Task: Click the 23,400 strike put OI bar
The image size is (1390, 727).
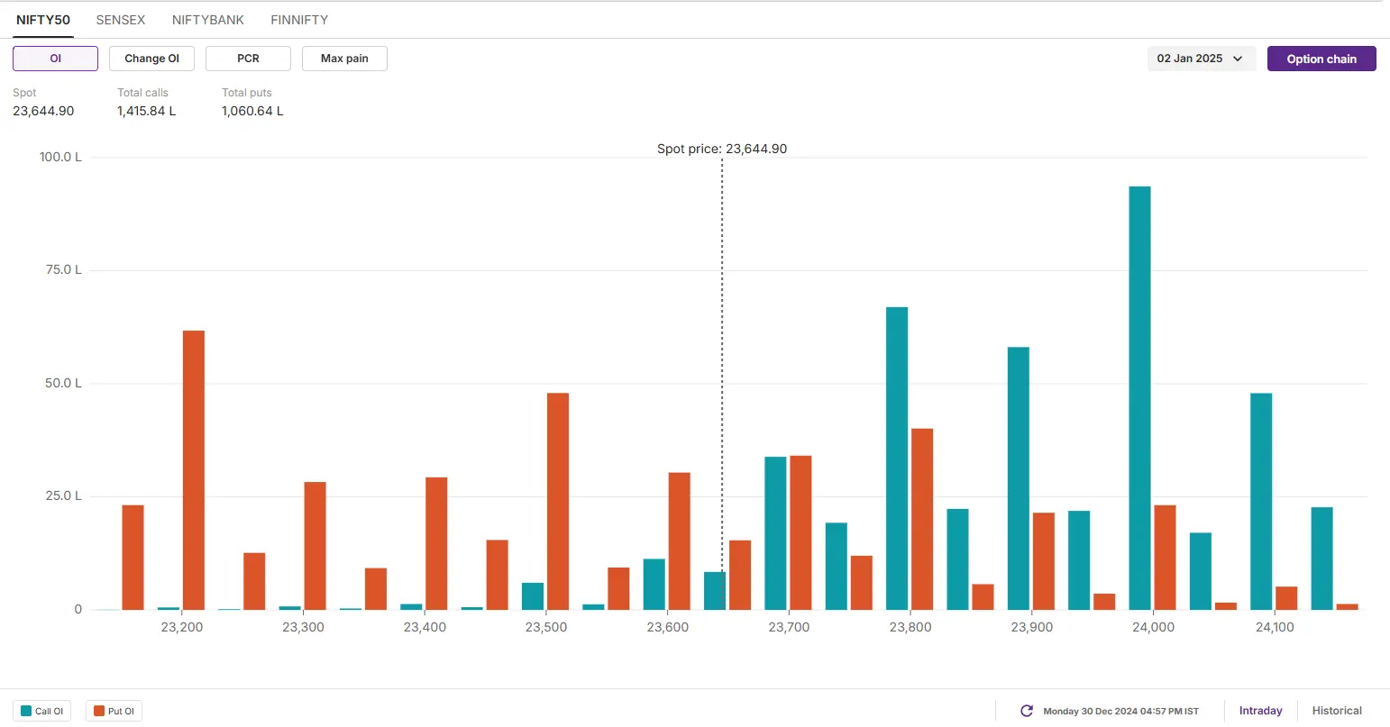Action: [x=436, y=543]
